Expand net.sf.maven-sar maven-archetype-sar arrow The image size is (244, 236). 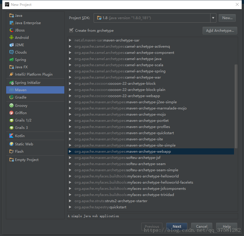tap(70, 40)
